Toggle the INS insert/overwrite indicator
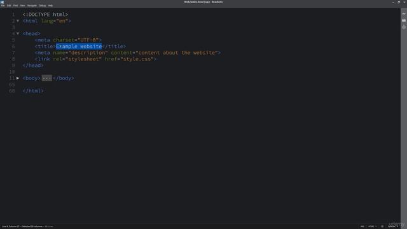407x229 pixels. tap(362, 226)
